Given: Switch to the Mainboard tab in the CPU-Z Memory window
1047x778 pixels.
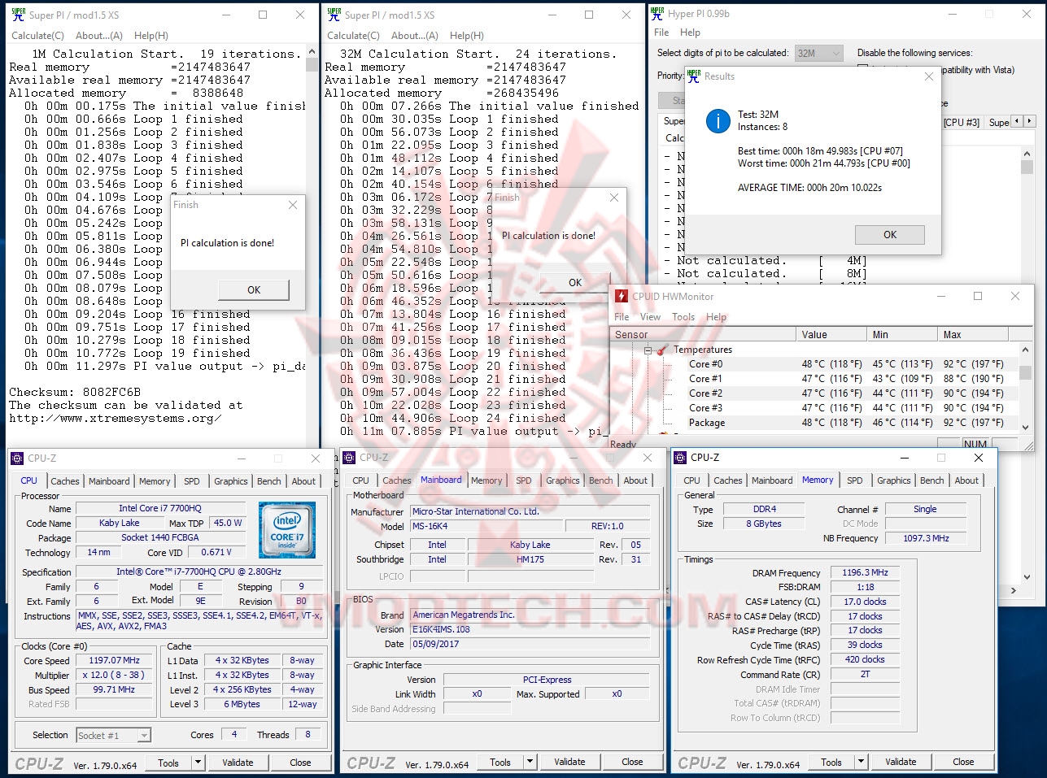Looking at the screenshot, I should [772, 480].
